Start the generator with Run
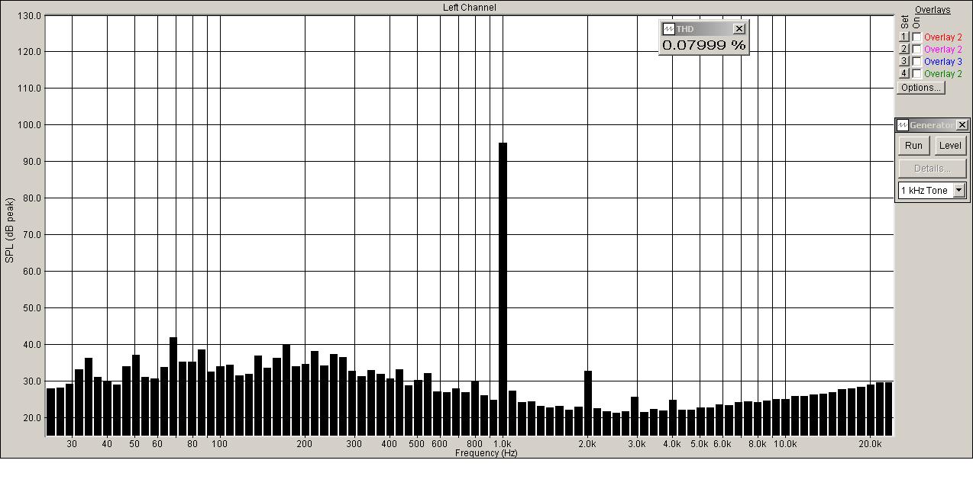Image resolution: width=973 pixels, height=486 pixels. (x=913, y=146)
